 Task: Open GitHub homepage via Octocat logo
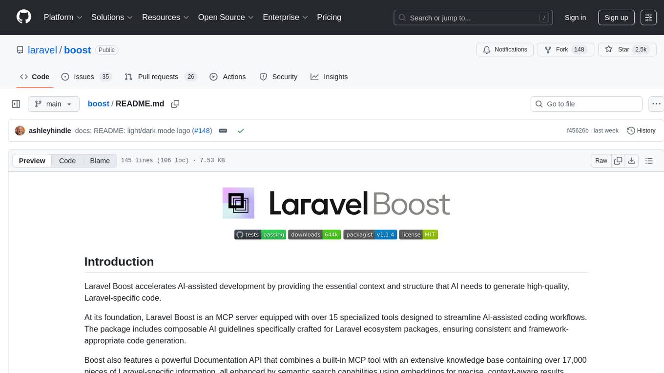pyautogui.click(x=24, y=17)
